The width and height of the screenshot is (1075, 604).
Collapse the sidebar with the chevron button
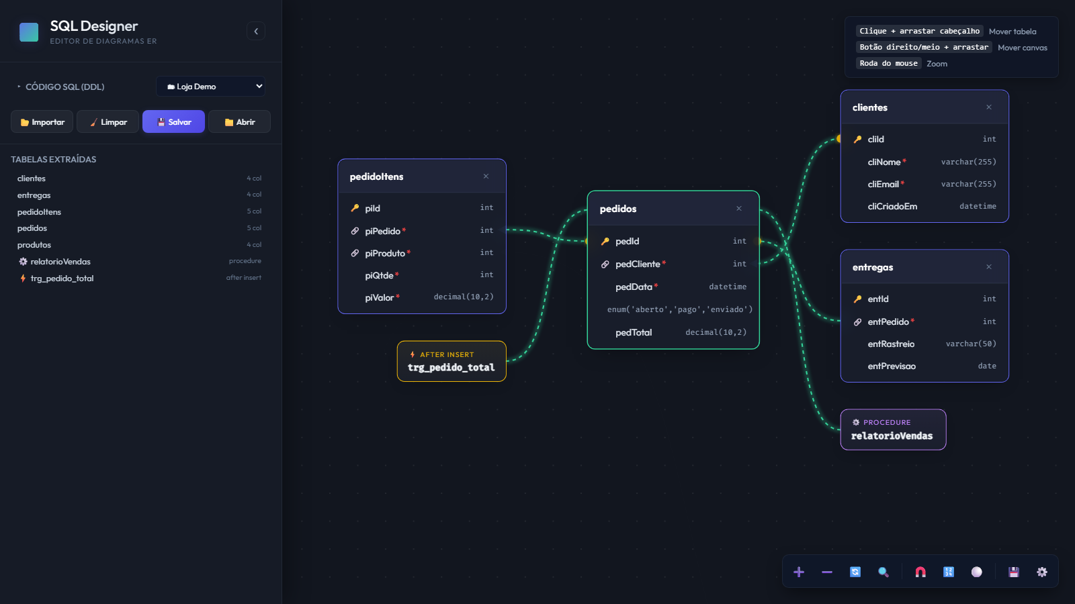click(x=256, y=32)
